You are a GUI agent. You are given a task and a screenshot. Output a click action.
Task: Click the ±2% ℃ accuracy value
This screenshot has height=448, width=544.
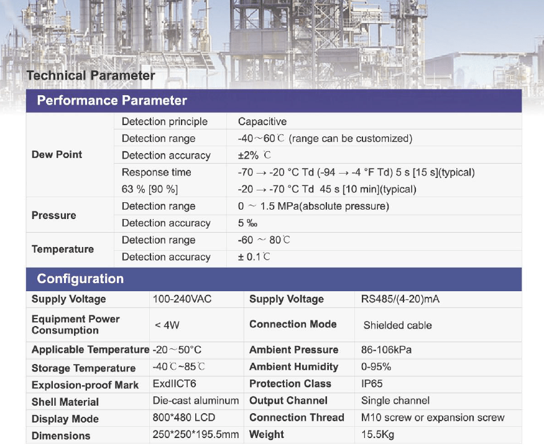[x=254, y=156]
